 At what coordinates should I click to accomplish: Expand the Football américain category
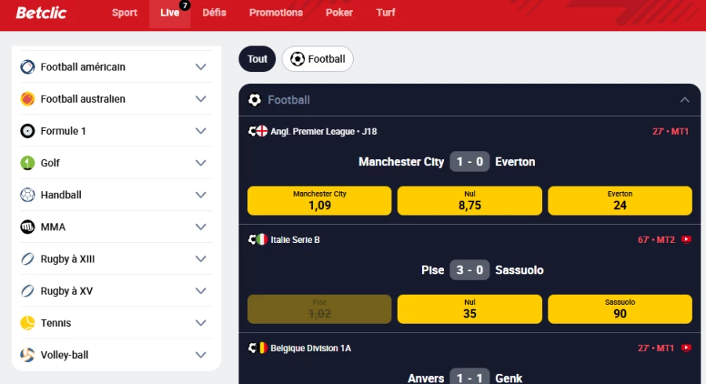201,67
